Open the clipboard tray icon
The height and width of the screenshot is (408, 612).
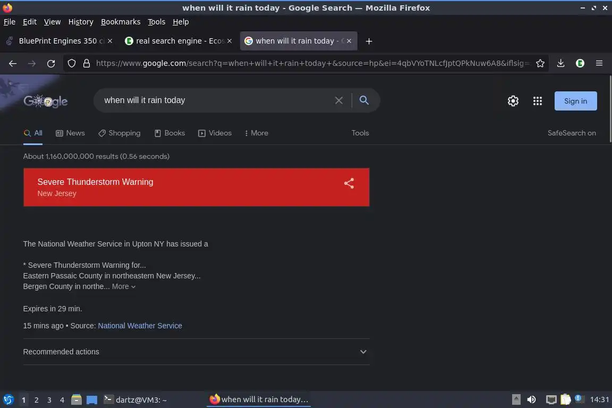tap(566, 399)
